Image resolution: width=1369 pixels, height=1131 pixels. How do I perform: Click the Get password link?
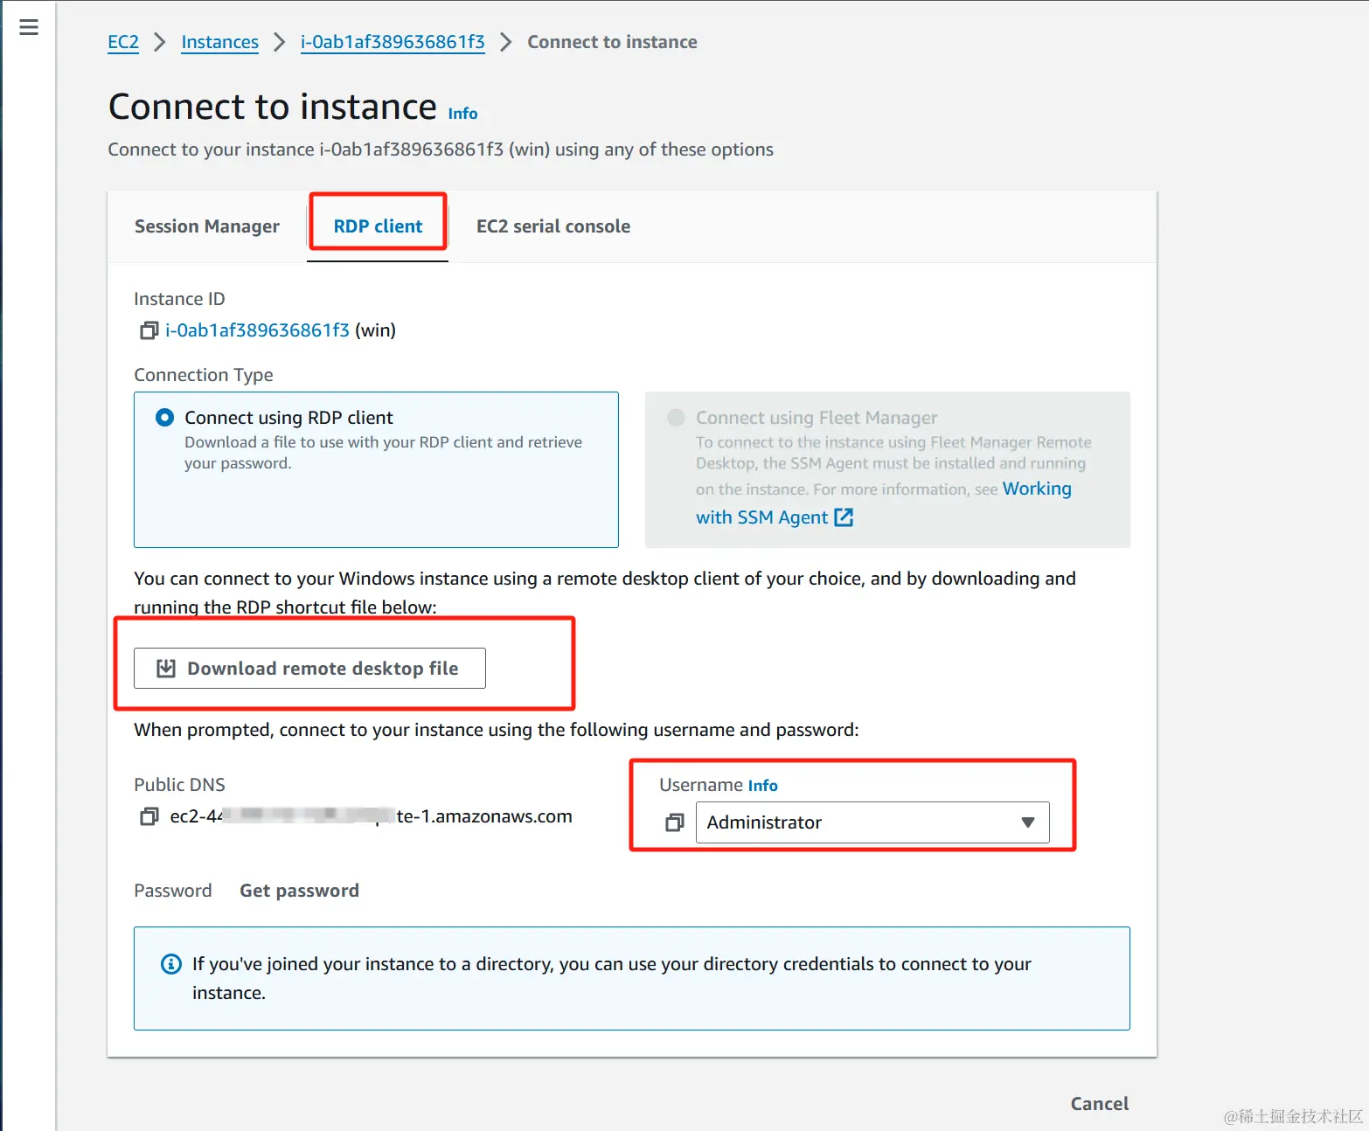(299, 891)
